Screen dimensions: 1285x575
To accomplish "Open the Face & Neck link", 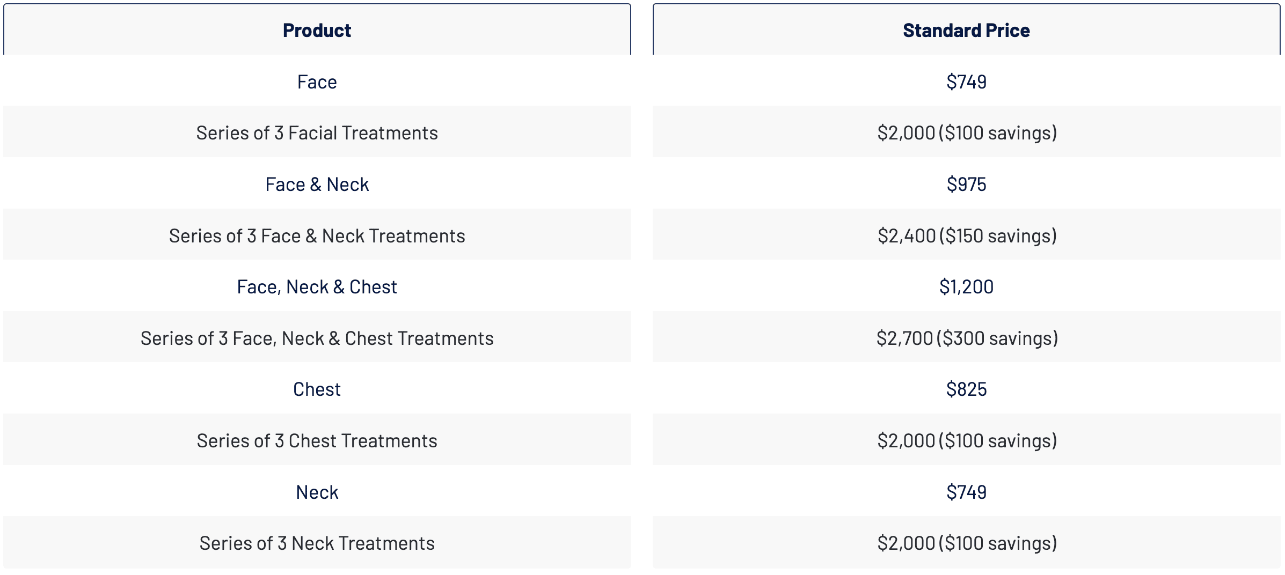I will point(317,185).
